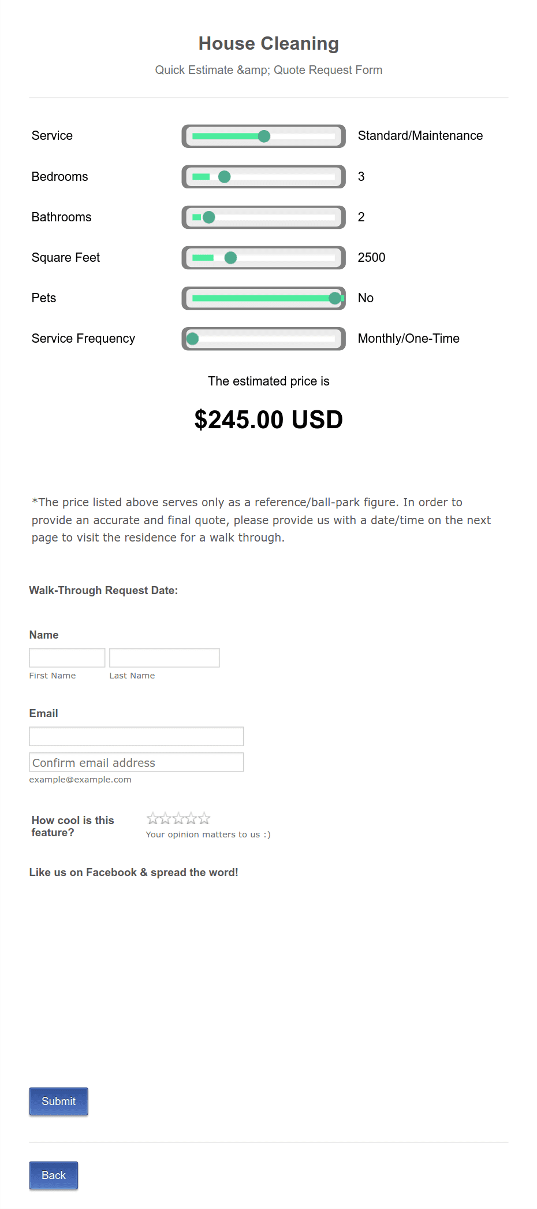The height and width of the screenshot is (1209, 537).
Task: Click the Last Name input field
Action: (164, 657)
